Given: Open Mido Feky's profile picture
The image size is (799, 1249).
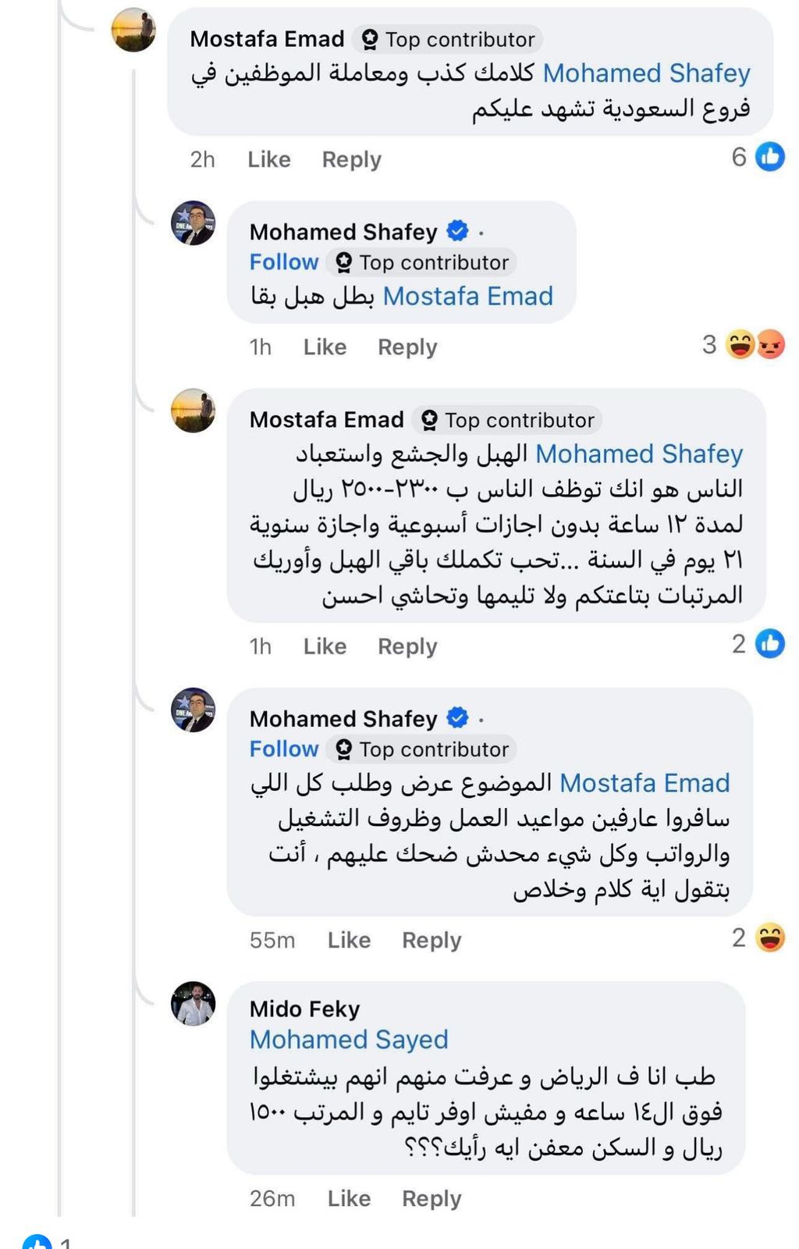Looking at the screenshot, I should (193, 1003).
